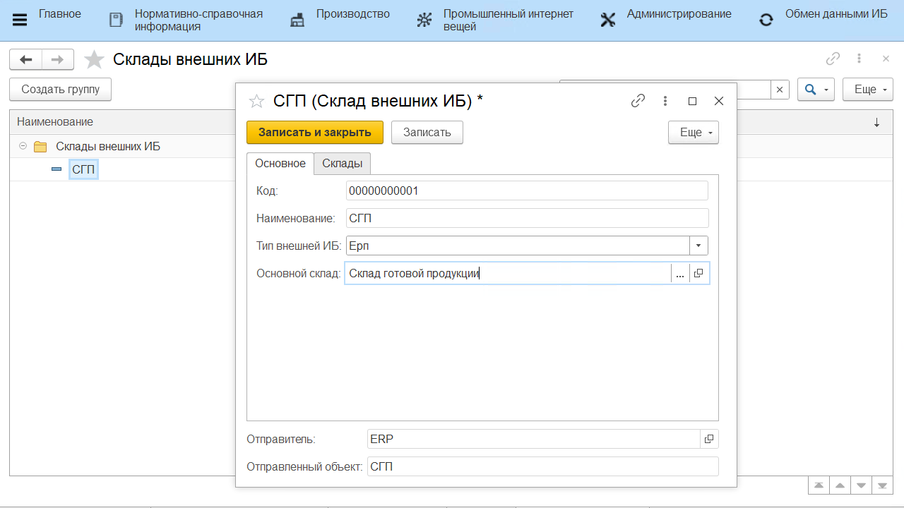Click the back navigation arrow
This screenshot has height=508, width=904.
coord(26,59)
